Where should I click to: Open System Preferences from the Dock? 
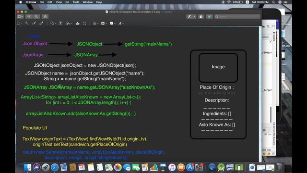(x=199, y=167)
